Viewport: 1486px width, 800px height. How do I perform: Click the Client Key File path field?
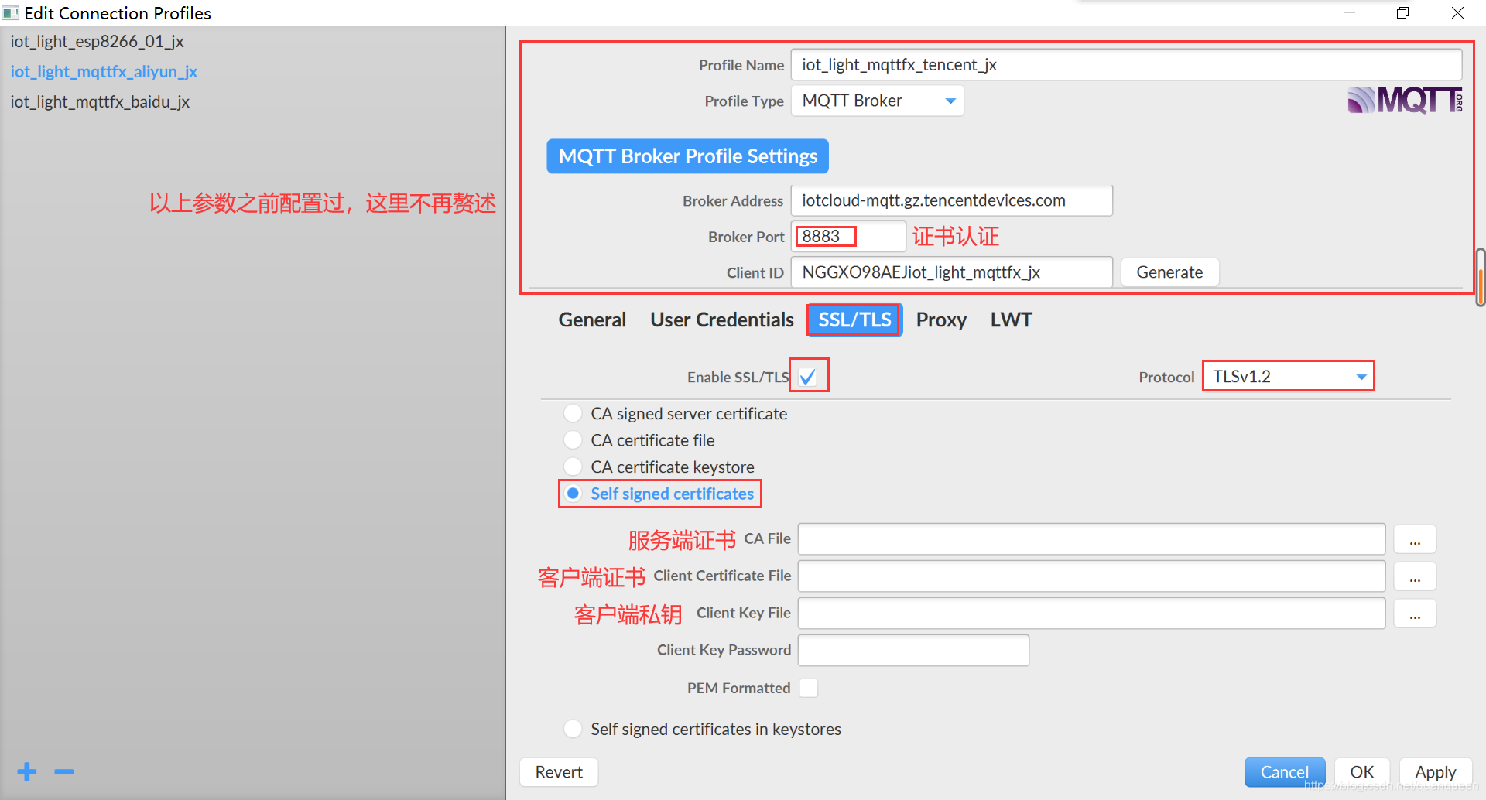[x=1091, y=614]
